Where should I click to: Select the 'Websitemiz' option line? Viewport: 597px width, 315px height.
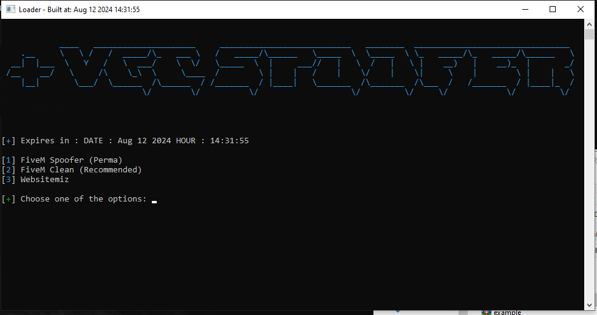click(35, 180)
